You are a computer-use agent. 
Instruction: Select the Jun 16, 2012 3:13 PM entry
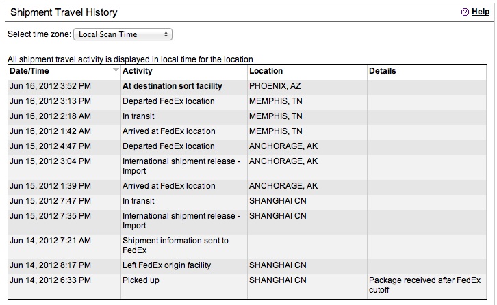click(x=247, y=101)
